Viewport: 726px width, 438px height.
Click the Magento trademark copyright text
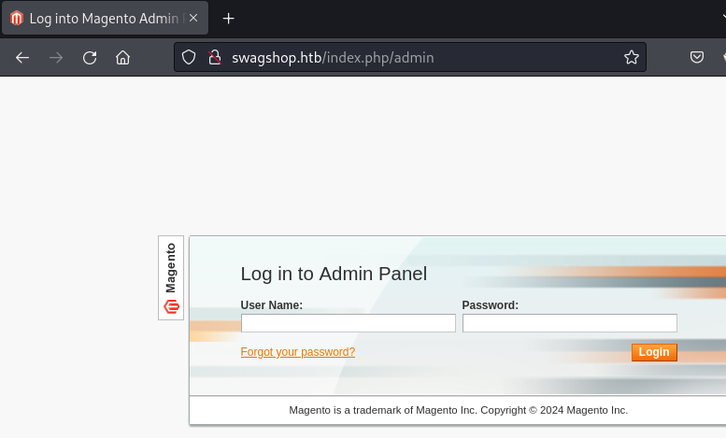(x=459, y=410)
